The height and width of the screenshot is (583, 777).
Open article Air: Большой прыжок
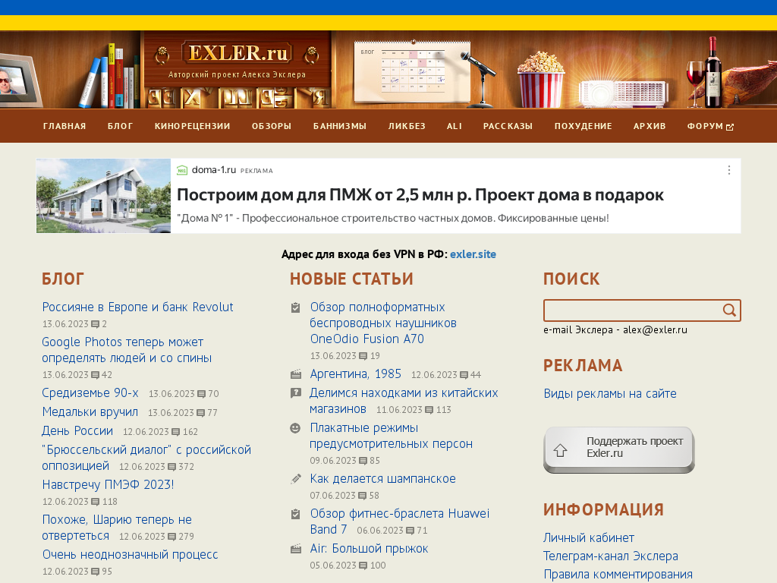coord(369,548)
